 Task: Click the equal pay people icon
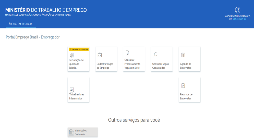pyautogui.click(x=72, y=55)
